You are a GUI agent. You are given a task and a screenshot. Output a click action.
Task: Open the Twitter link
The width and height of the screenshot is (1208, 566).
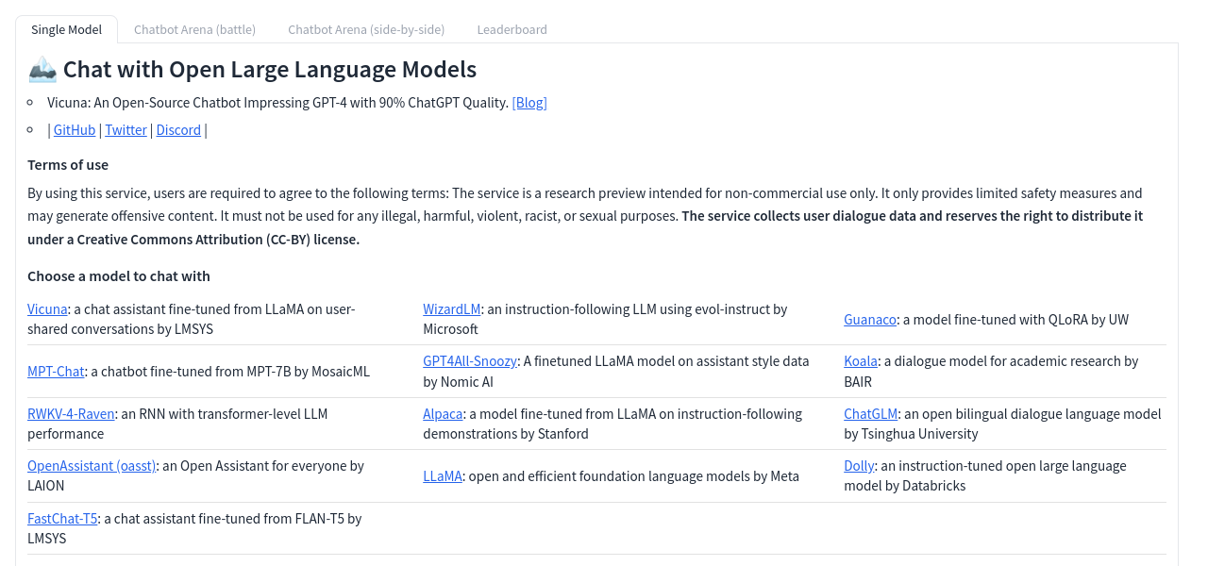click(x=126, y=130)
